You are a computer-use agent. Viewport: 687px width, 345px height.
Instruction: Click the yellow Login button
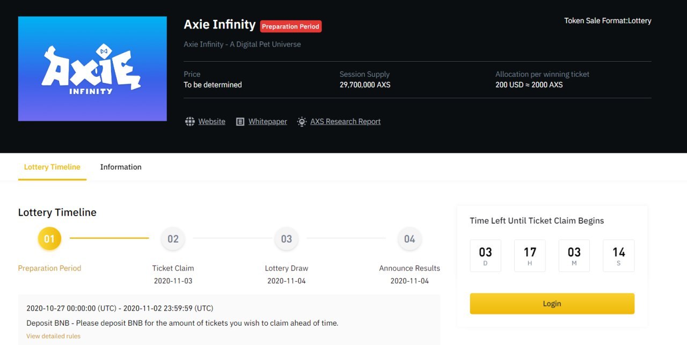pos(552,303)
